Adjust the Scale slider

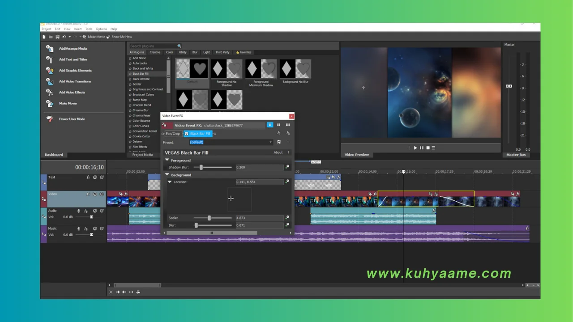pos(209,218)
